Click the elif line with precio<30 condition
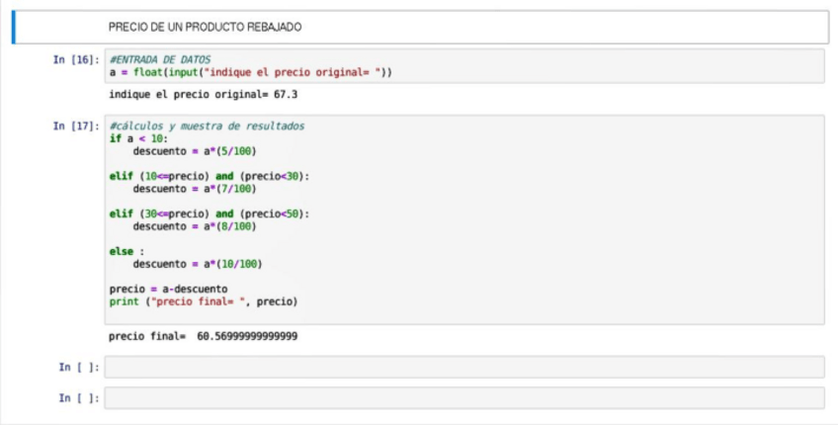838x425 pixels. pyautogui.click(x=209, y=176)
